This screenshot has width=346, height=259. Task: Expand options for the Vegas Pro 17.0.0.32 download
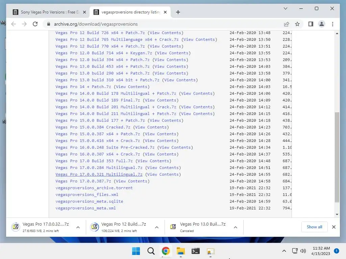pyautogui.click(x=78, y=227)
